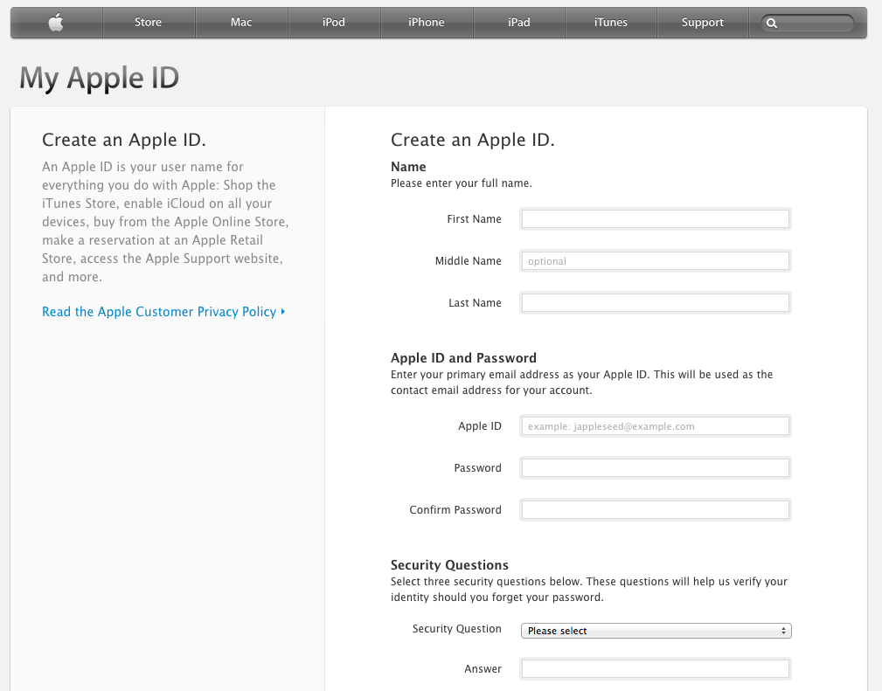Focus the Confirm Password field
Viewport: 882px width, 691px height.
tap(656, 510)
